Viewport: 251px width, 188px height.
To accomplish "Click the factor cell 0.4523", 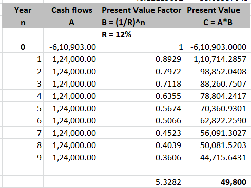I will (142, 133).
